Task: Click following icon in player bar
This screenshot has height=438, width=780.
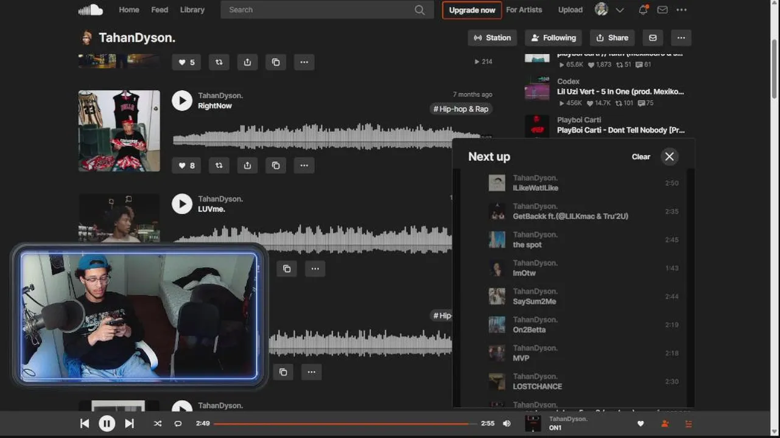Action: pos(665,423)
